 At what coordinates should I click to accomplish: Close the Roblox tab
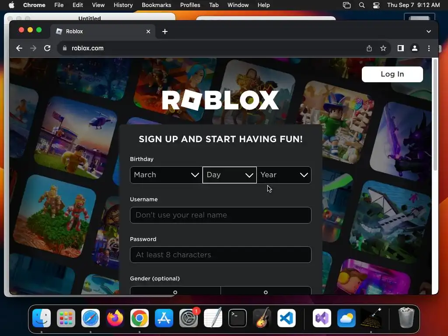(x=148, y=31)
